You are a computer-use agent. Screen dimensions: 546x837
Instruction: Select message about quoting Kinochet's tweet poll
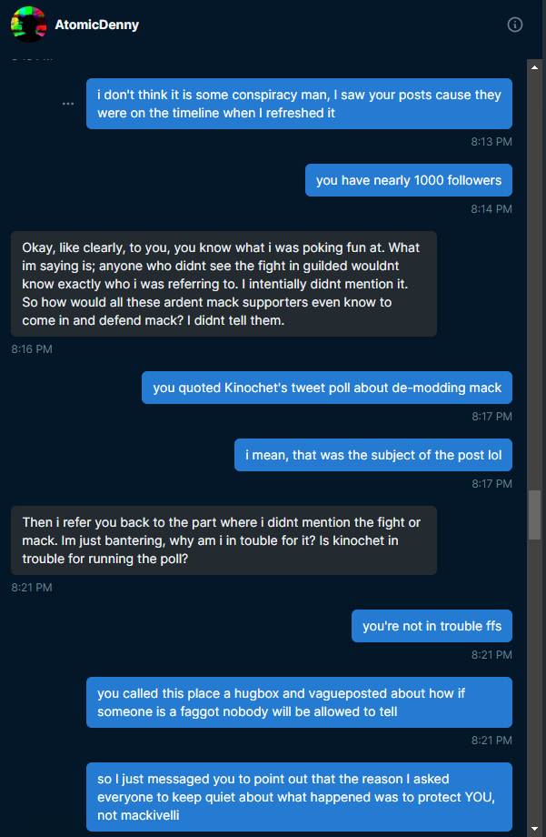point(326,388)
